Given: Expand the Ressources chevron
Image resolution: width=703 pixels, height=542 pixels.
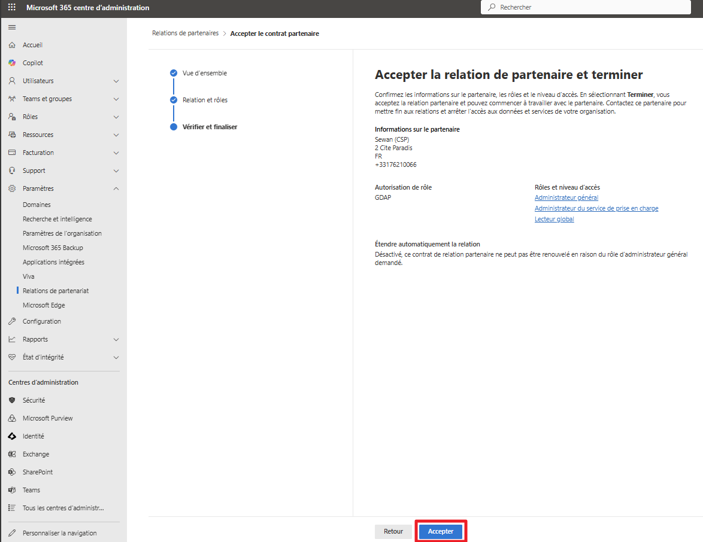Looking at the screenshot, I should click(x=116, y=135).
